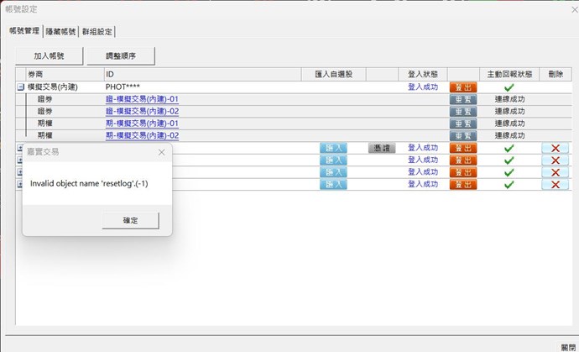Click the grey 憑證 button
Image resolution: width=579 pixels, height=352 pixels.
pyautogui.click(x=381, y=148)
